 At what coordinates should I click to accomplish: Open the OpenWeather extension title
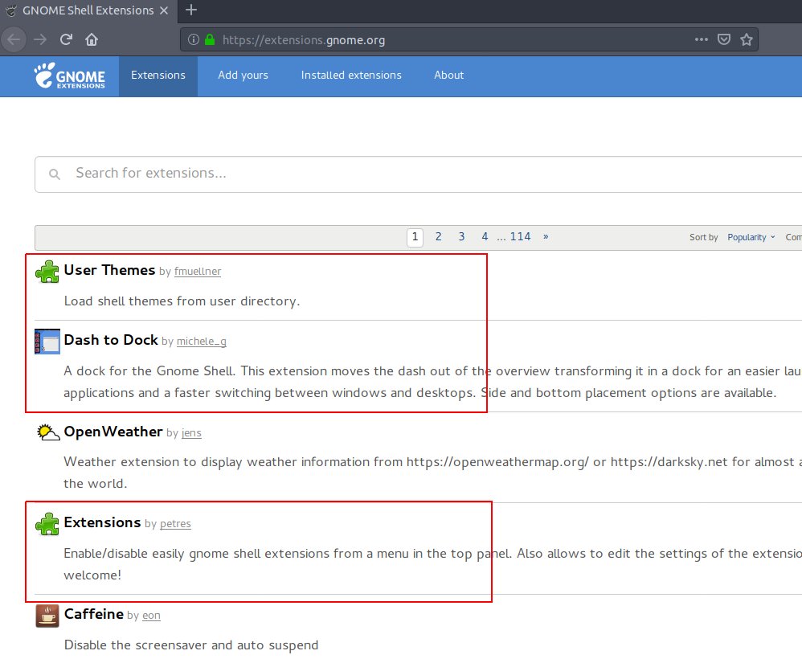(113, 432)
